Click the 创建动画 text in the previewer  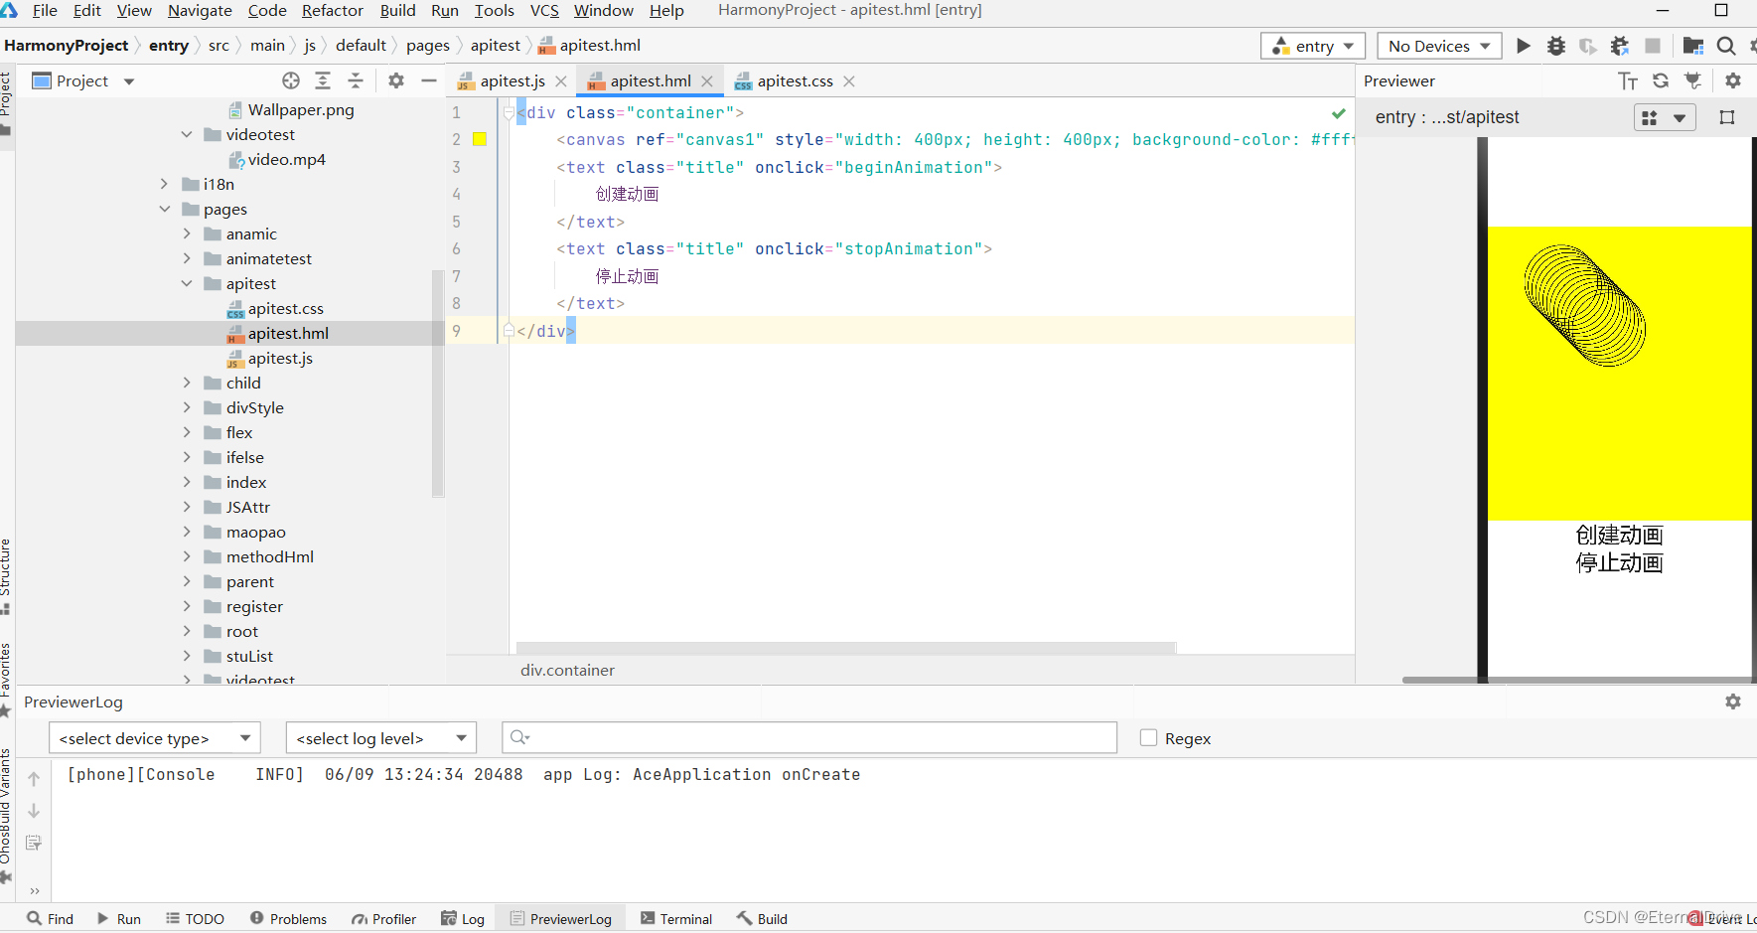(x=1619, y=536)
